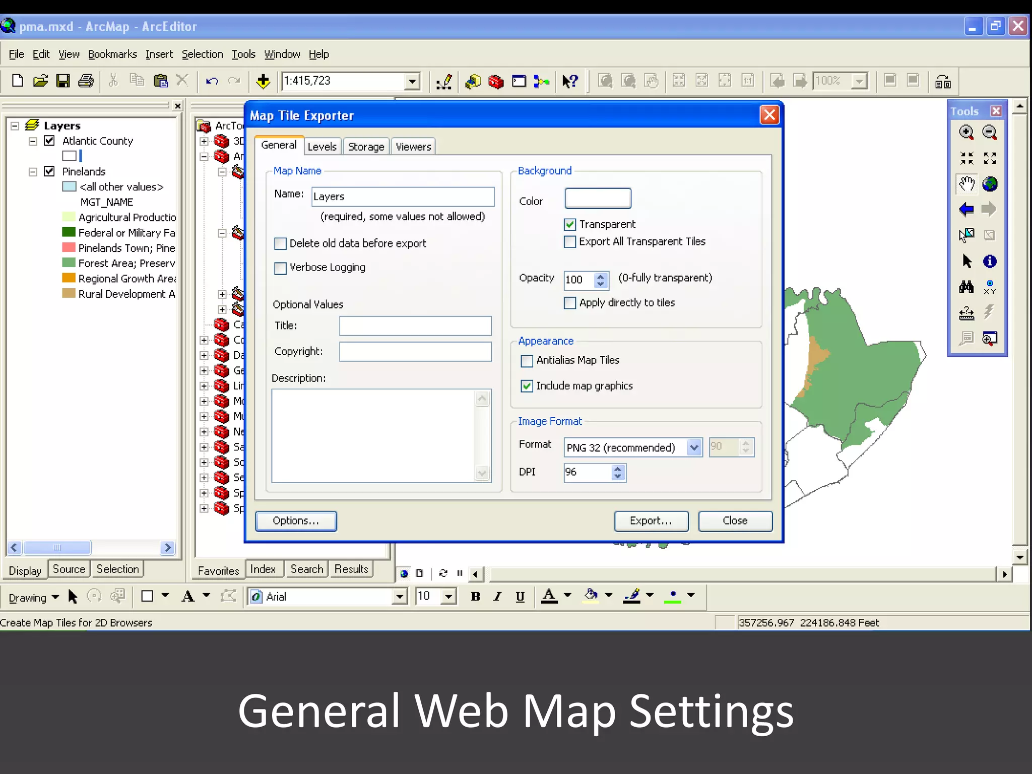Click the Paste clipboard icon

coord(161,81)
